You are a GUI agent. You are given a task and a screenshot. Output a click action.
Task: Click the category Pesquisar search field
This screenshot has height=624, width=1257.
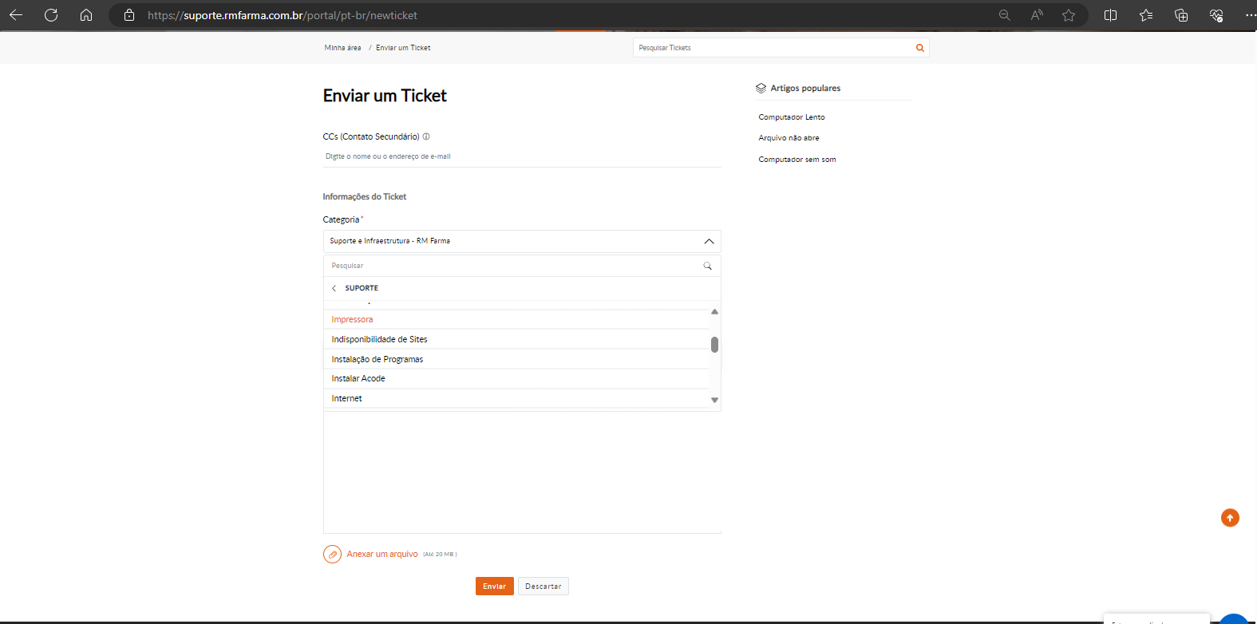pos(511,266)
